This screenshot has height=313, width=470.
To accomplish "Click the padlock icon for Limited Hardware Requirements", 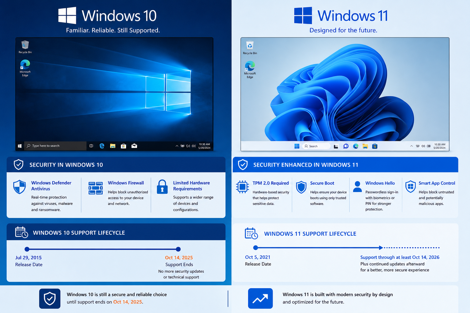I will coord(162,187).
